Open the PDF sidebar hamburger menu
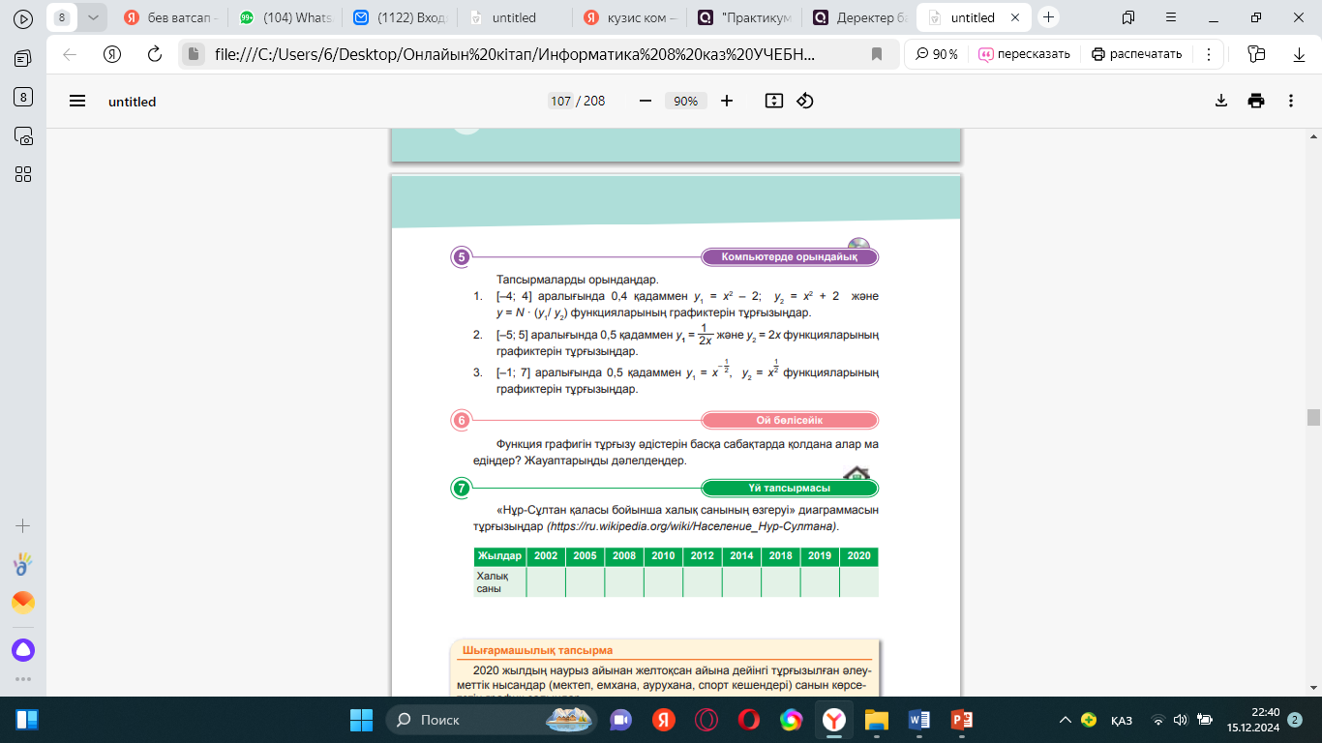This screenshot has height=743, width=1322. coord(77,101)
